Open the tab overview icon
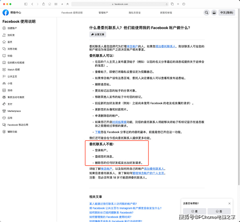This screenshot has height=222, width=240. (x=172, y=4)
